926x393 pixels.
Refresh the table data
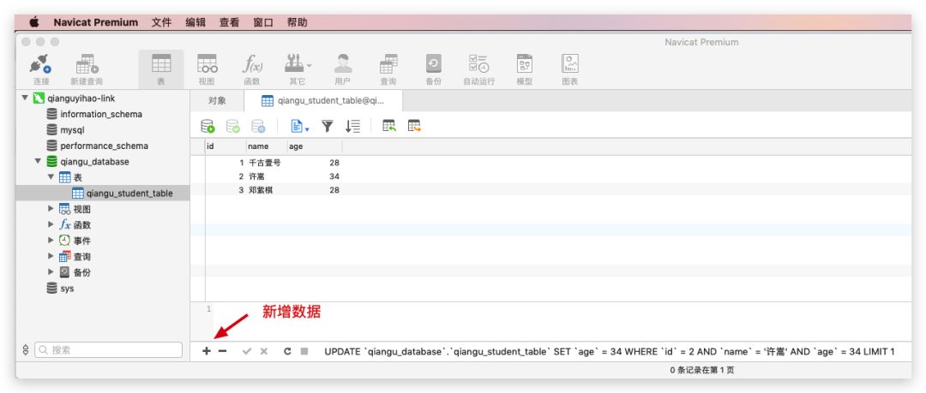pos(287,351)
